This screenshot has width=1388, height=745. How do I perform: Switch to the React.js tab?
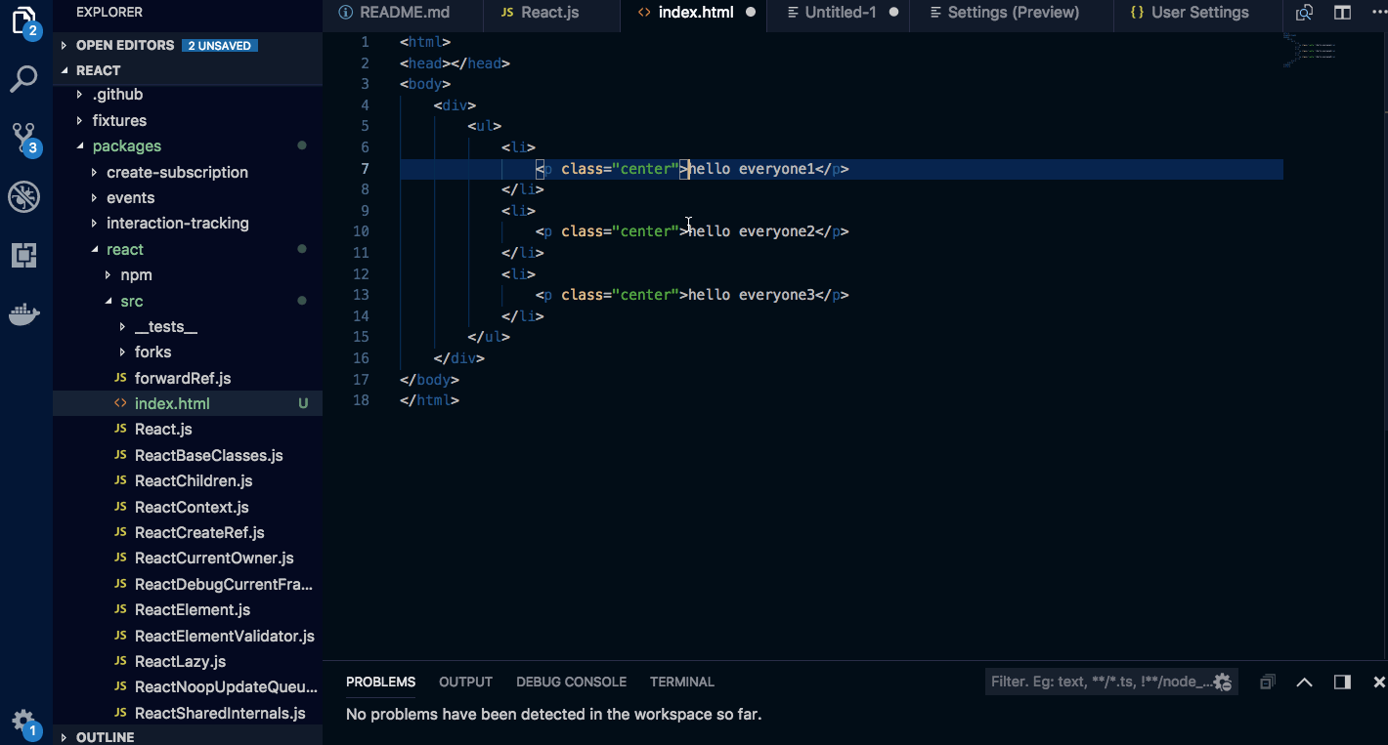click(x=551, y=13)
